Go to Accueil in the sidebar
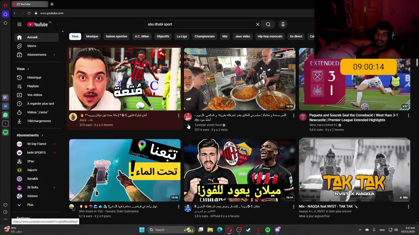 tap(36, 37)
